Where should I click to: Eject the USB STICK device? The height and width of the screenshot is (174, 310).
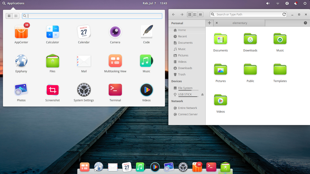(203, 94)
